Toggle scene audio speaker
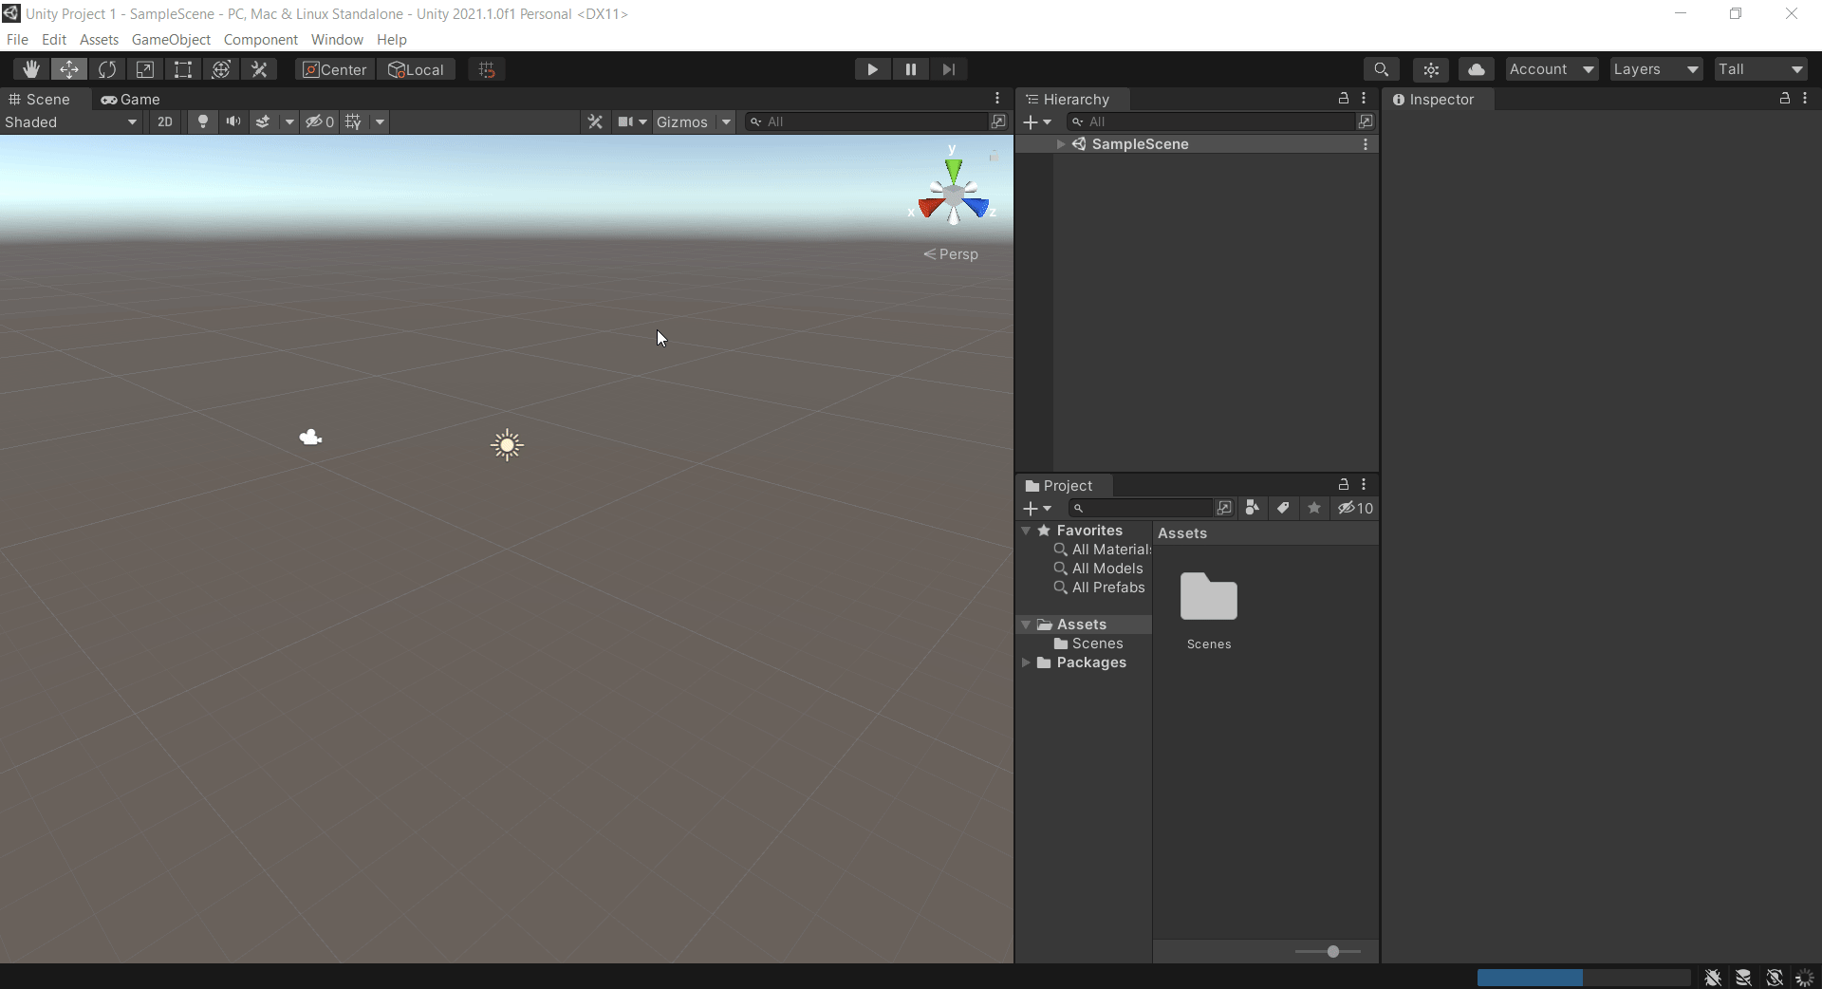This screenshot has height=989, width=1822. point(233,121)
